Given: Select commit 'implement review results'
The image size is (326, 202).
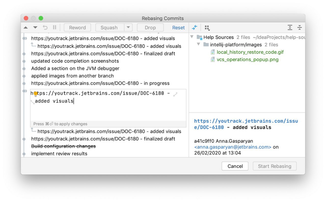Looking at the screenshot, I should (x=59, y=154).
